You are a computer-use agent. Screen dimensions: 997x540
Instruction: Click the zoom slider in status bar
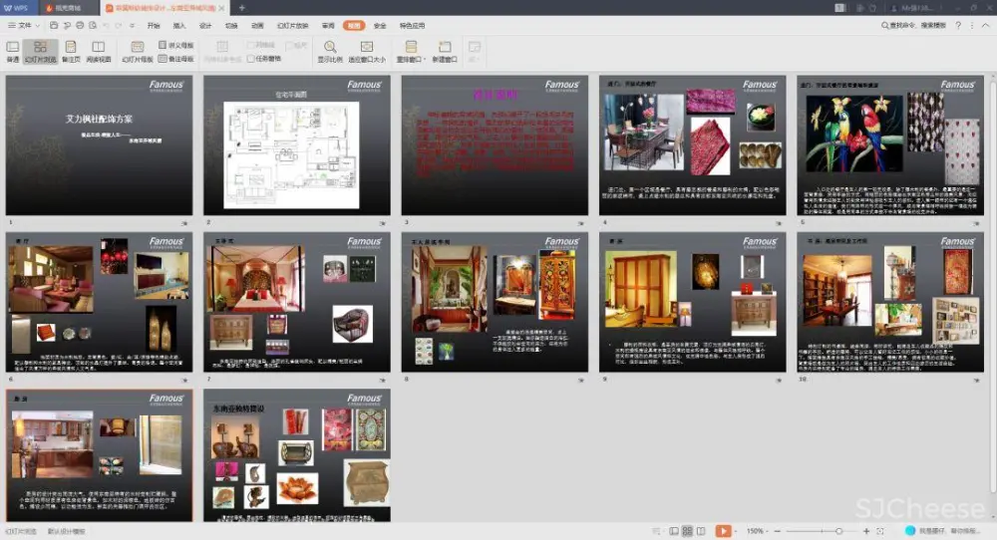pyautogui.click(x=839, y=531)
